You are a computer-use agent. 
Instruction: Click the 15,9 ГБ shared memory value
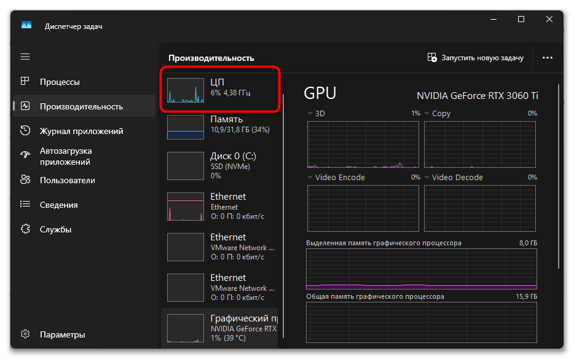pos(527,296)
